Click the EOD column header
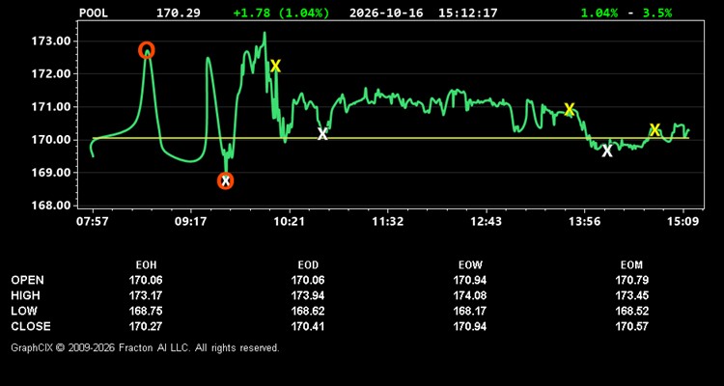724x386 pixels. click(308, 265)
